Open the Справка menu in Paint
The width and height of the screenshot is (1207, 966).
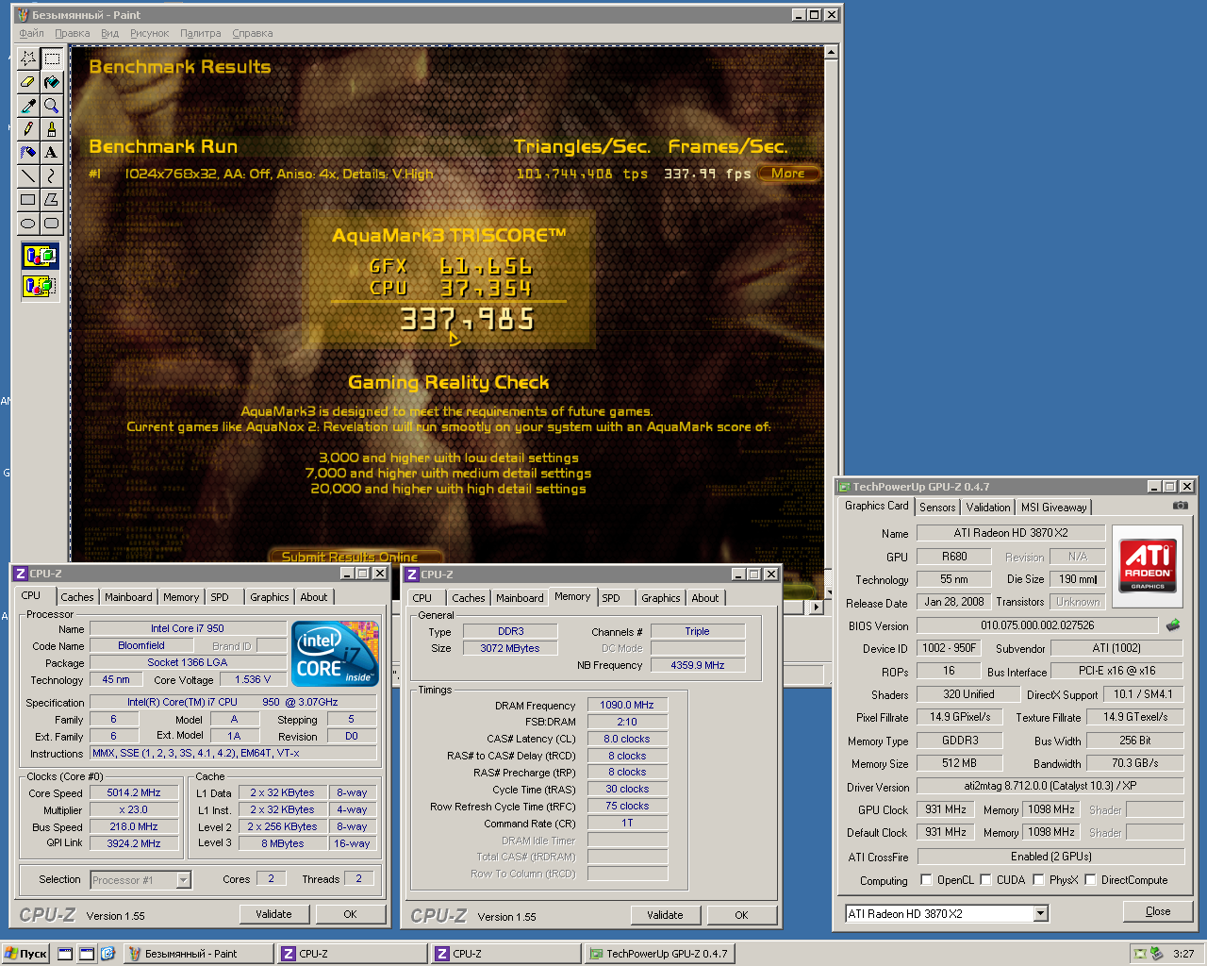[x=253, y=33]
